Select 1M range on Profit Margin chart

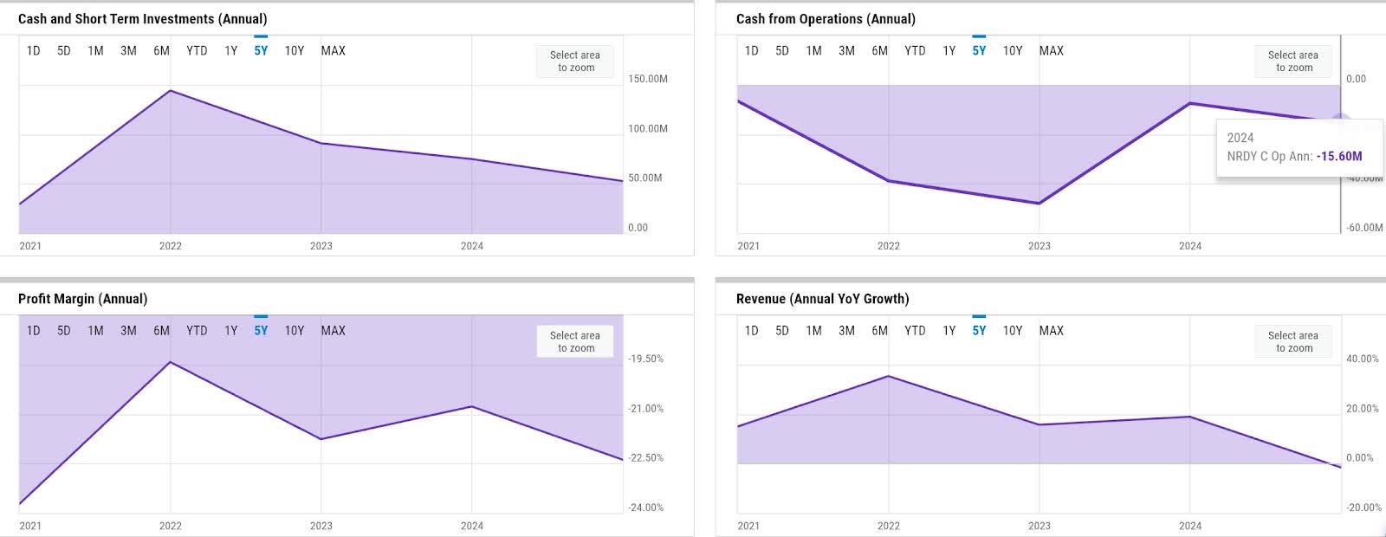pyautogui.click(x=95, y=330)
